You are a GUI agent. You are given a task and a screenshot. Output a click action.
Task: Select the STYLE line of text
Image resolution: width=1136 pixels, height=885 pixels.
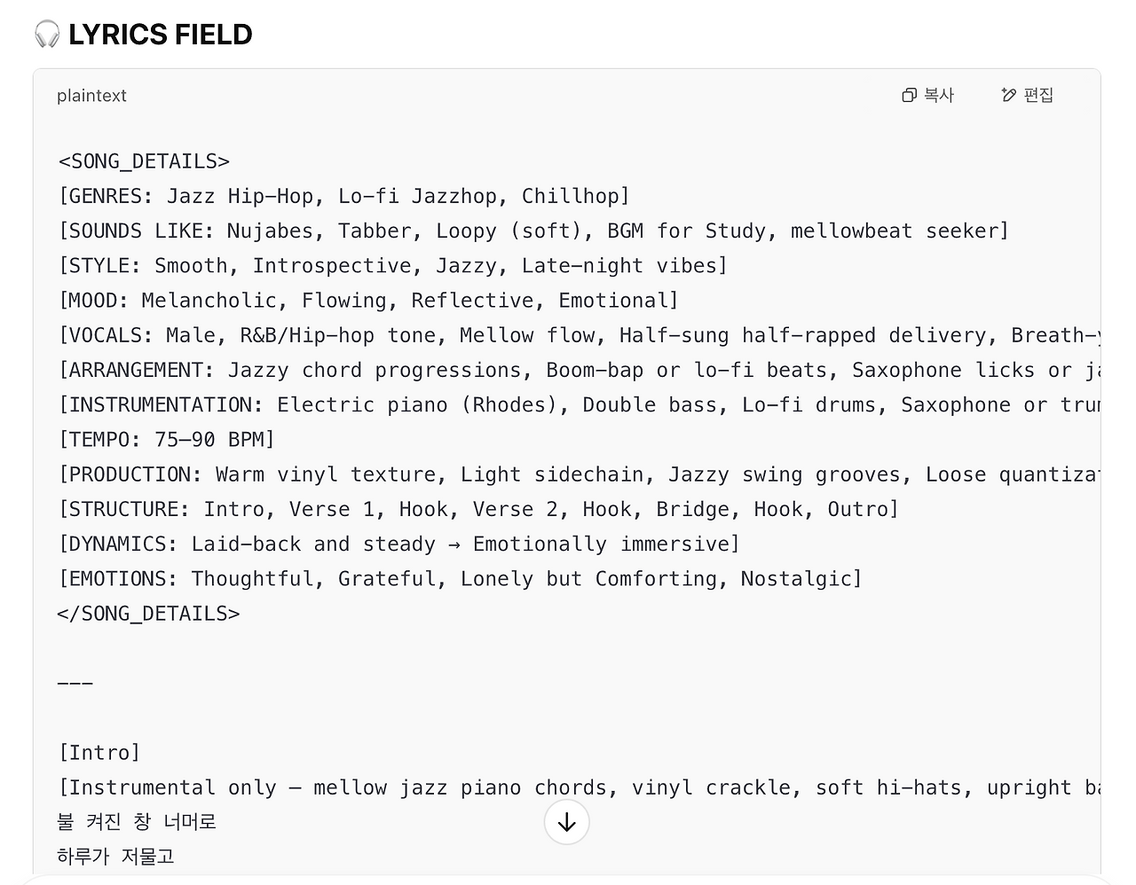point(392,265)
